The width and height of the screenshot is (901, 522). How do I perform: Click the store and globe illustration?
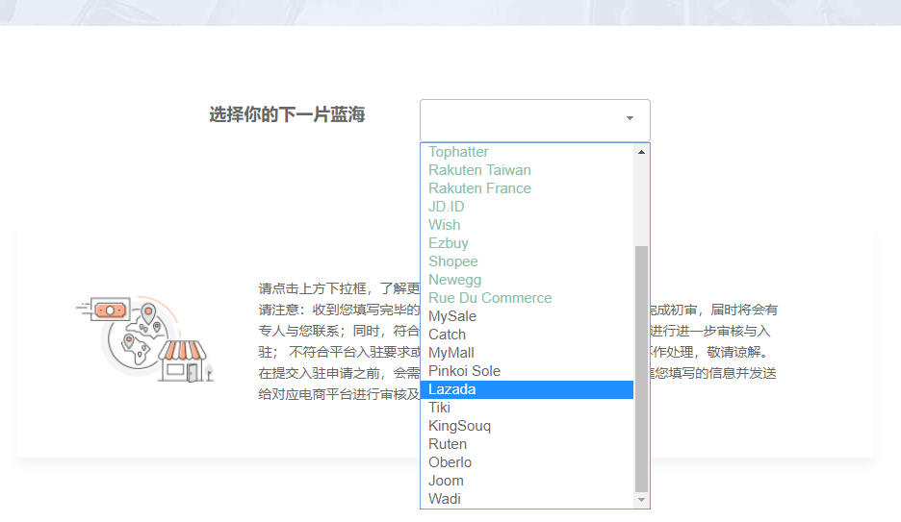pos(145,339)
